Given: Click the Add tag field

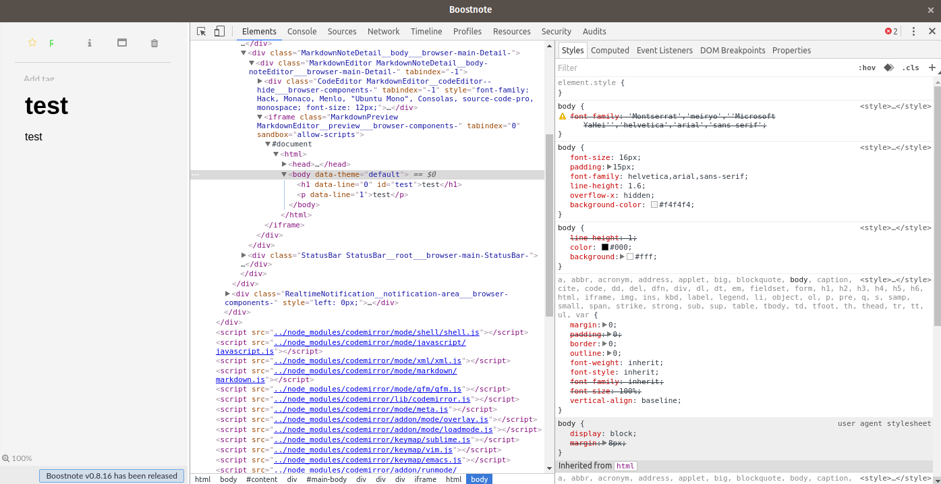Looking at the screenshot, I should click(x=39, y=78).
